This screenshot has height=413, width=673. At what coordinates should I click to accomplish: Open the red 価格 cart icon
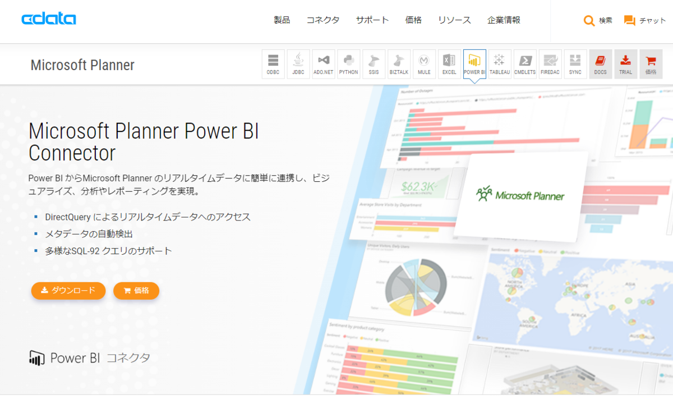coord(651,64)
